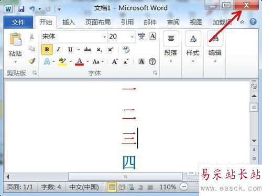This screenshot has width=262, height=196.
Task: Click the enclosed character (字) icon
Action: pos(152,61)
